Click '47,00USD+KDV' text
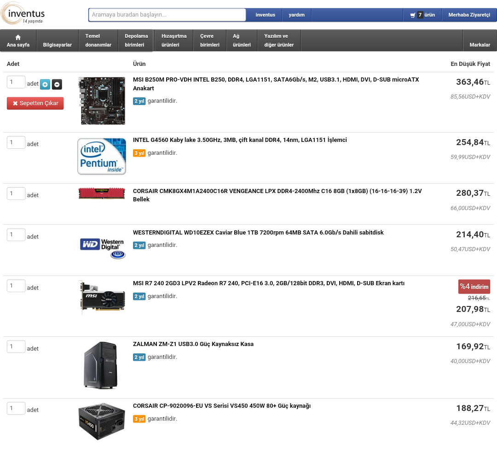 [470, 324]
